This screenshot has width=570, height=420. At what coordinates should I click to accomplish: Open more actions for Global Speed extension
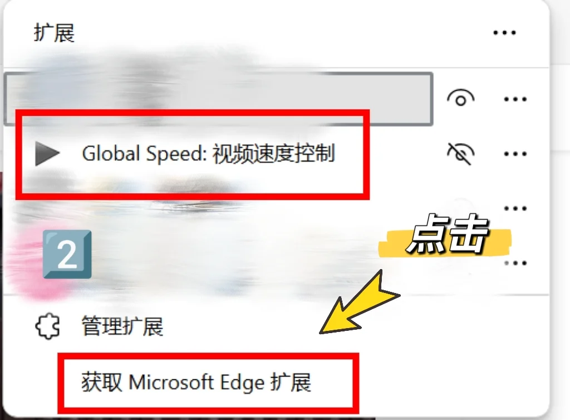515,153
